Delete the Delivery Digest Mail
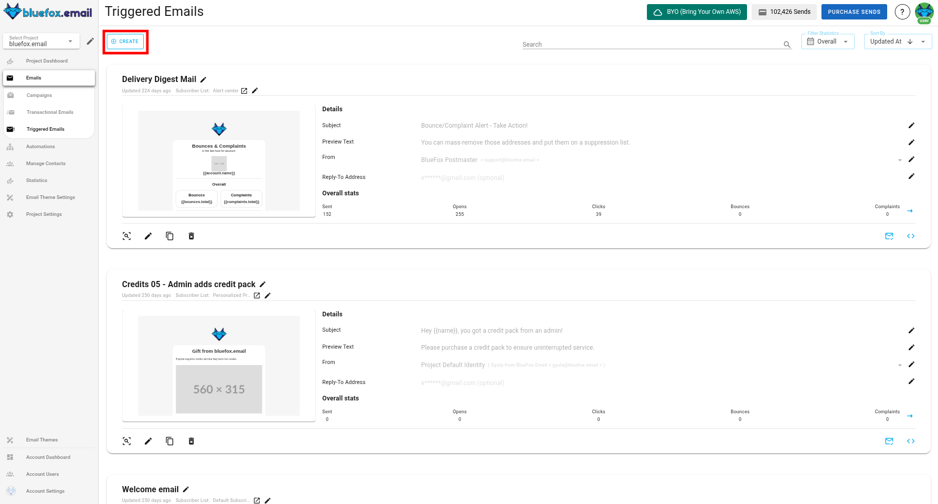 coord(192,236)
